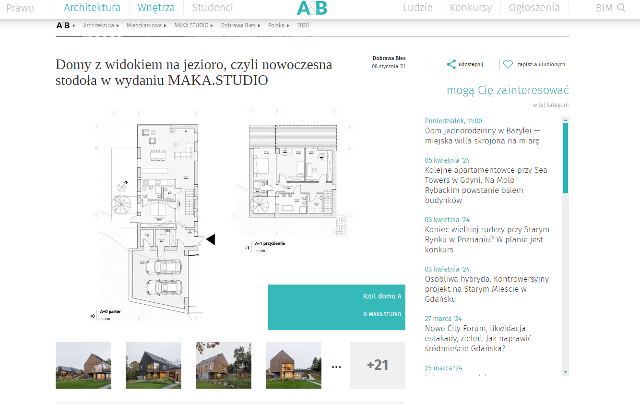The image size is (640, 404).
Task: Click the heart icon to save favorite
Action: pyautogui.click(x=508, y=64)
